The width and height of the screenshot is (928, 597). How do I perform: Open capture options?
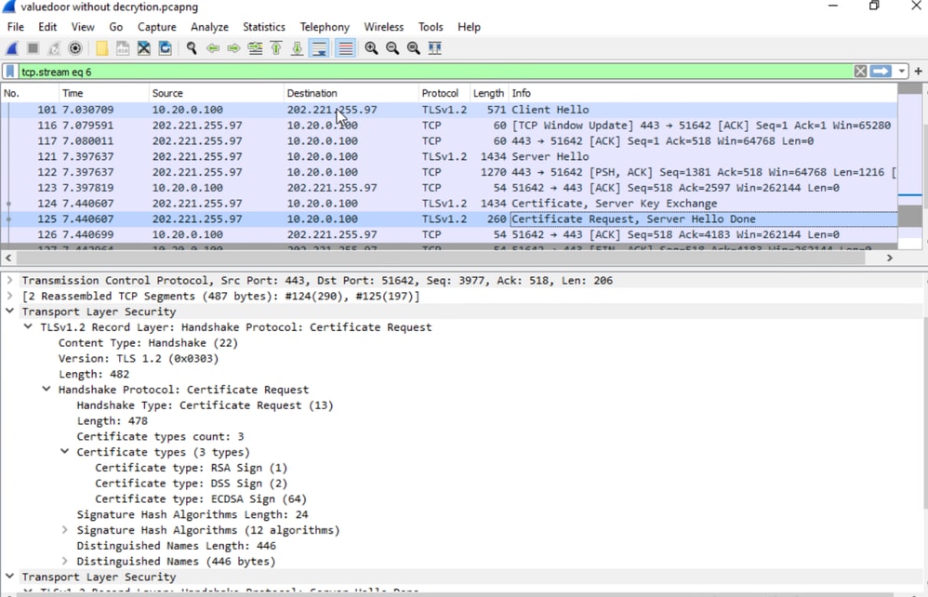(75, 48)
